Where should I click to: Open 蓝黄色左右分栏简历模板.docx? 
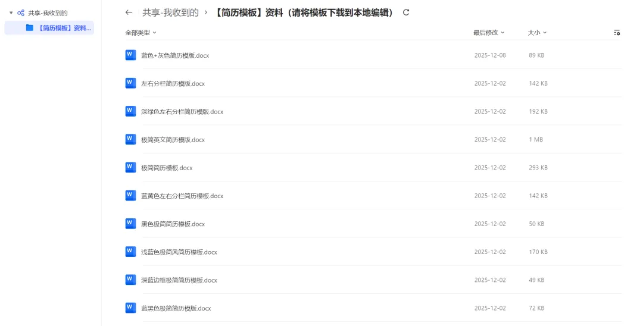pyautogui.click(x=182, y=196)
